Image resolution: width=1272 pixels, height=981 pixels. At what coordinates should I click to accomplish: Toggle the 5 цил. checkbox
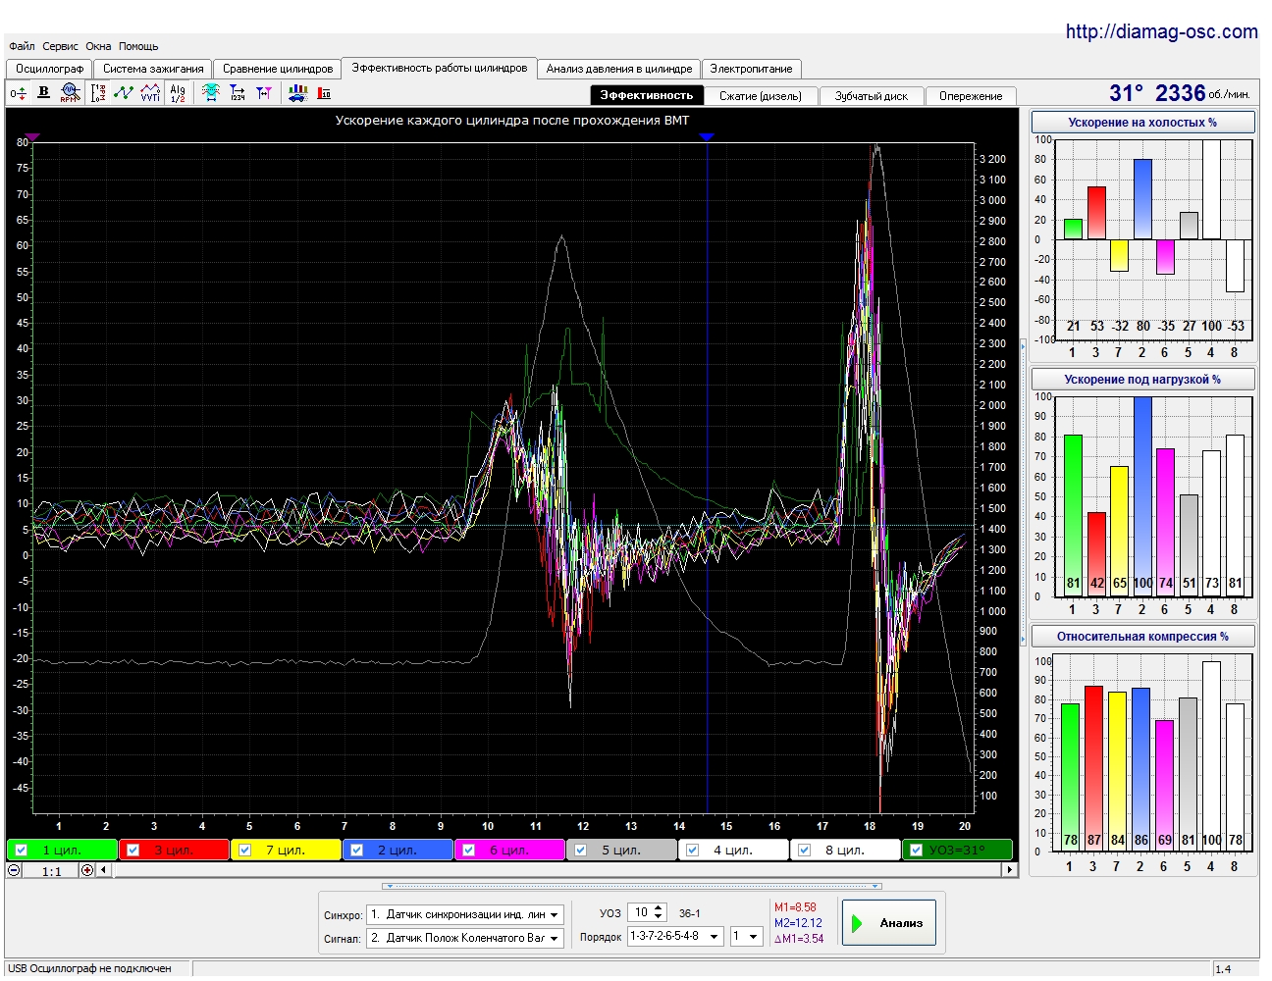click(x=581, y=851)
